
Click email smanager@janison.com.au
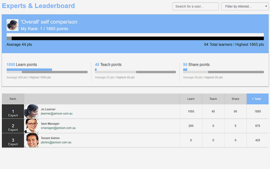click(58, 128)
